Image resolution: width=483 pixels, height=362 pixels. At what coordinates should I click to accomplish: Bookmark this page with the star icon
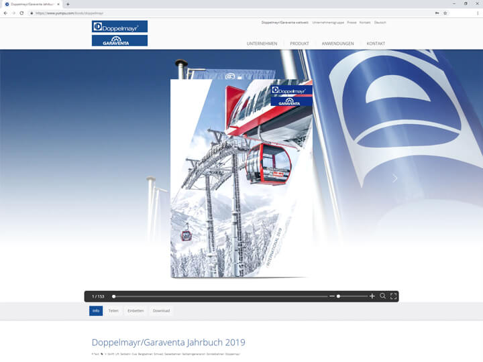click(x=445, y=13)
